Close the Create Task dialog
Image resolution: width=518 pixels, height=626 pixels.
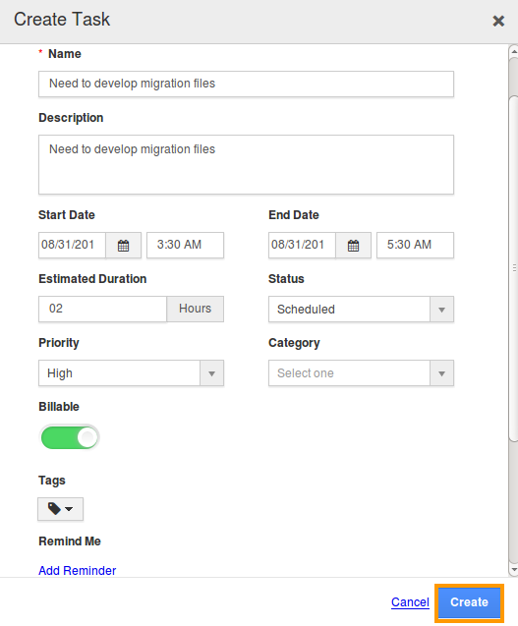[x=498, y=21]
